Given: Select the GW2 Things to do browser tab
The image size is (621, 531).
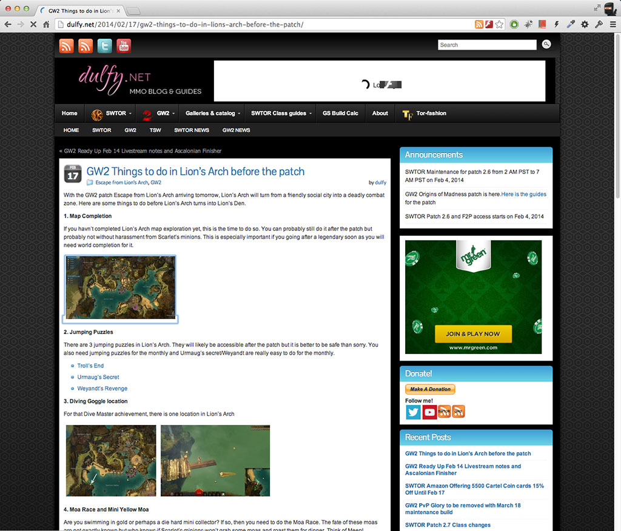Looking at the screenshot, I should coord(79,11).
